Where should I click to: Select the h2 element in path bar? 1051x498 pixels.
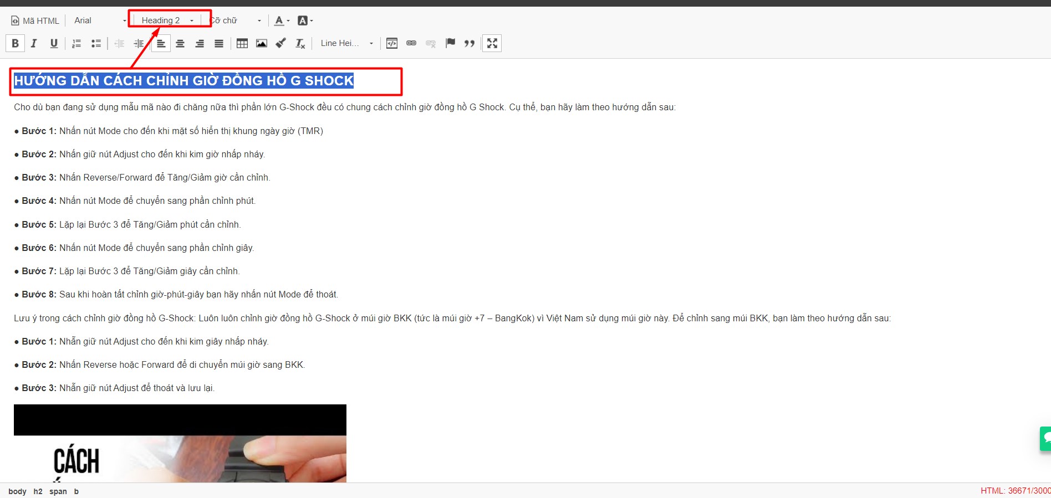pyautogui.click(x=38, y=491)
